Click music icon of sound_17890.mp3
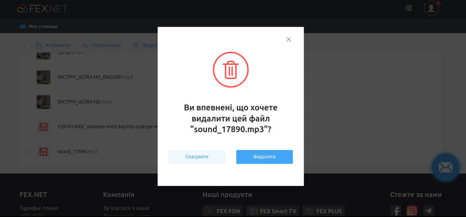The height and width of the screenshot is (217, 466). [43, 151]
